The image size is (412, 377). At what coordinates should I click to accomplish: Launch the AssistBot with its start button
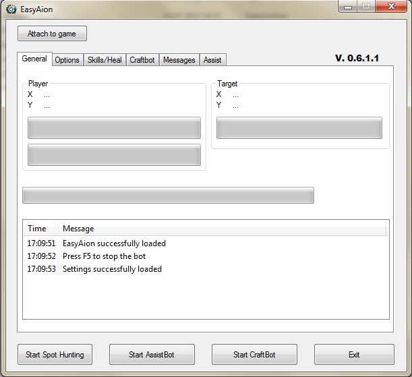152,355
